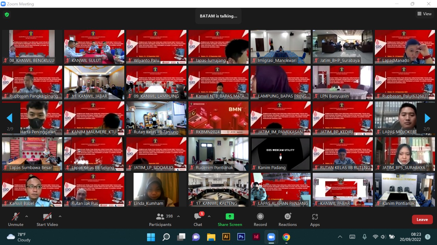Select the Kanwil NTB_BAPAS video tile
This screenshot has width=437, height=245.
pos(218,82)
